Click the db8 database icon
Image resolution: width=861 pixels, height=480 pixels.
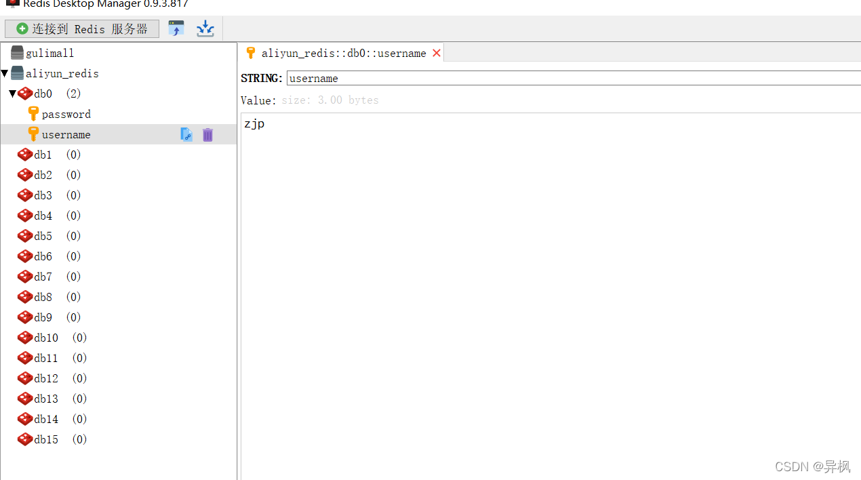pyautogui.click(x=25, y=297)
